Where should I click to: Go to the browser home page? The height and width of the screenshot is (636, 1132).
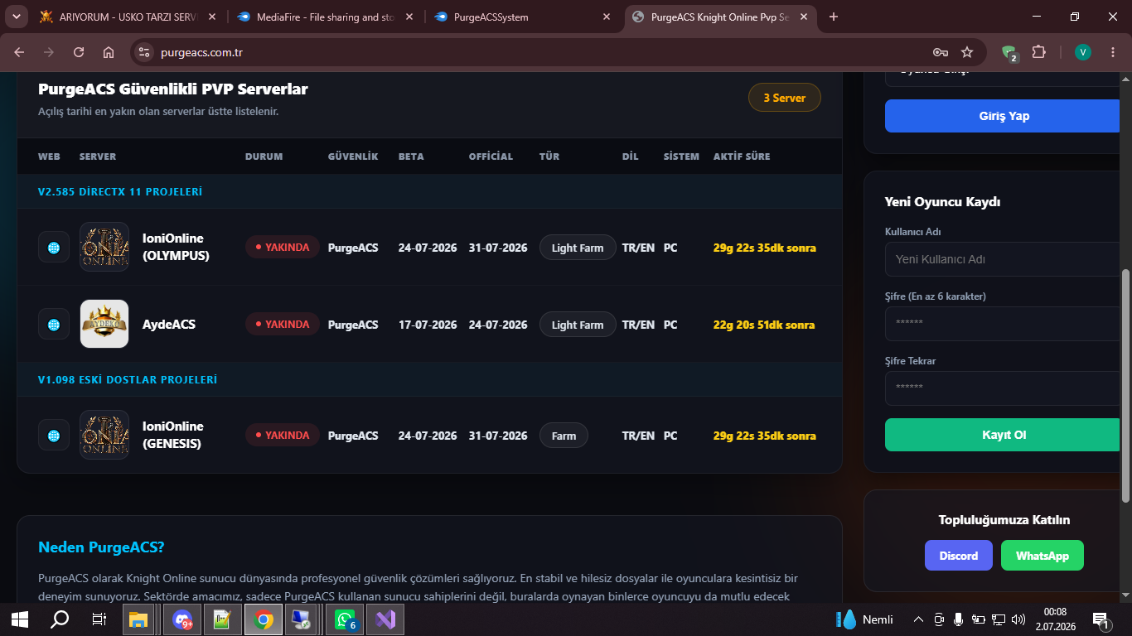tap(109, 52)
